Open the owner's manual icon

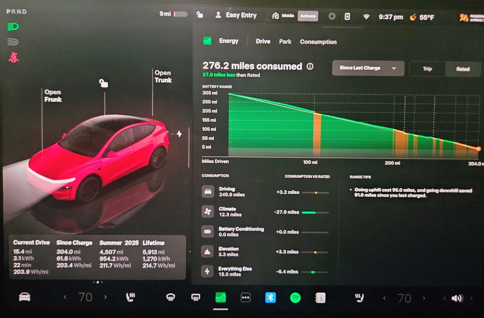pos(320,298)
